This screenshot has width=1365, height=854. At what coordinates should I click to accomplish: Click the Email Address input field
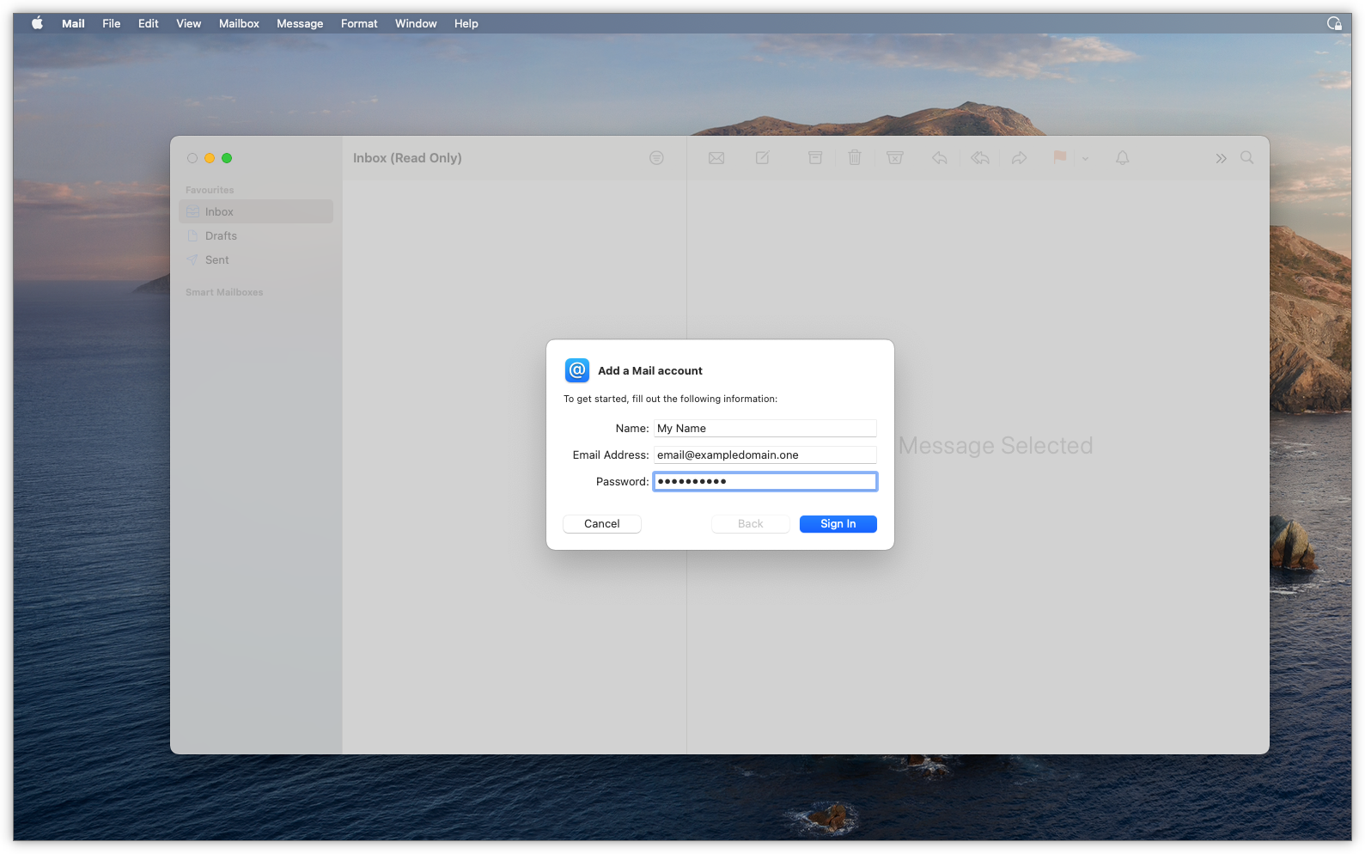(x=765, y=455)
